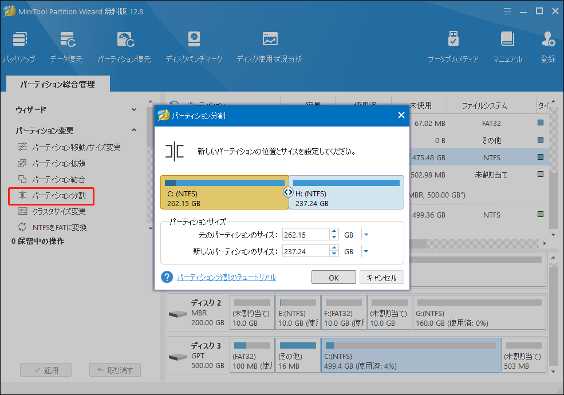Select the C: (NTFS) 262.15 GB block
564x395 pixels.
coord(224,192)
